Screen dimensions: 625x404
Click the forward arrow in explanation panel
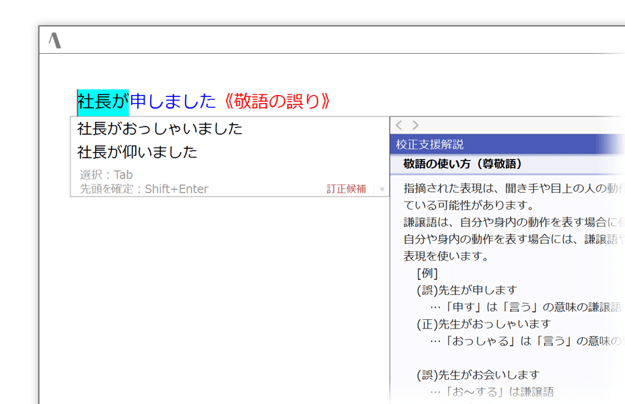click(x=415, y=125)
